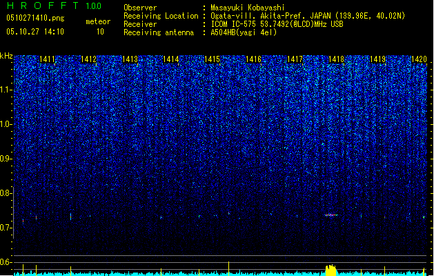434x276 pixels.
Task: Click the 0.9 kHz frequency label
Action: point(6,159)
